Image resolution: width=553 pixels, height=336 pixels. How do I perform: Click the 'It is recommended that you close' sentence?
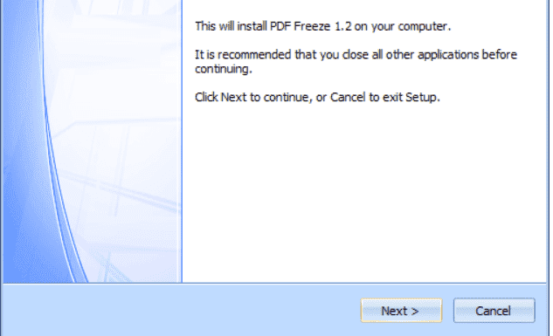(356, 62)
